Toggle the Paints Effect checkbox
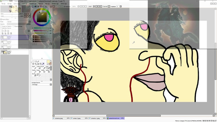 tap(1, 20)
